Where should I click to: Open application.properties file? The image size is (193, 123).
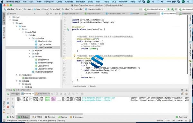(x=34, y=78)
